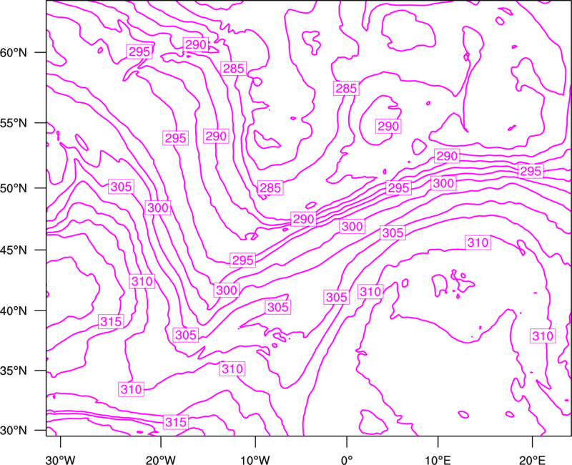This screenshot has height=465, width=572.
Task: Click the 40°N latitude axis label
Action: click(14, 311)
